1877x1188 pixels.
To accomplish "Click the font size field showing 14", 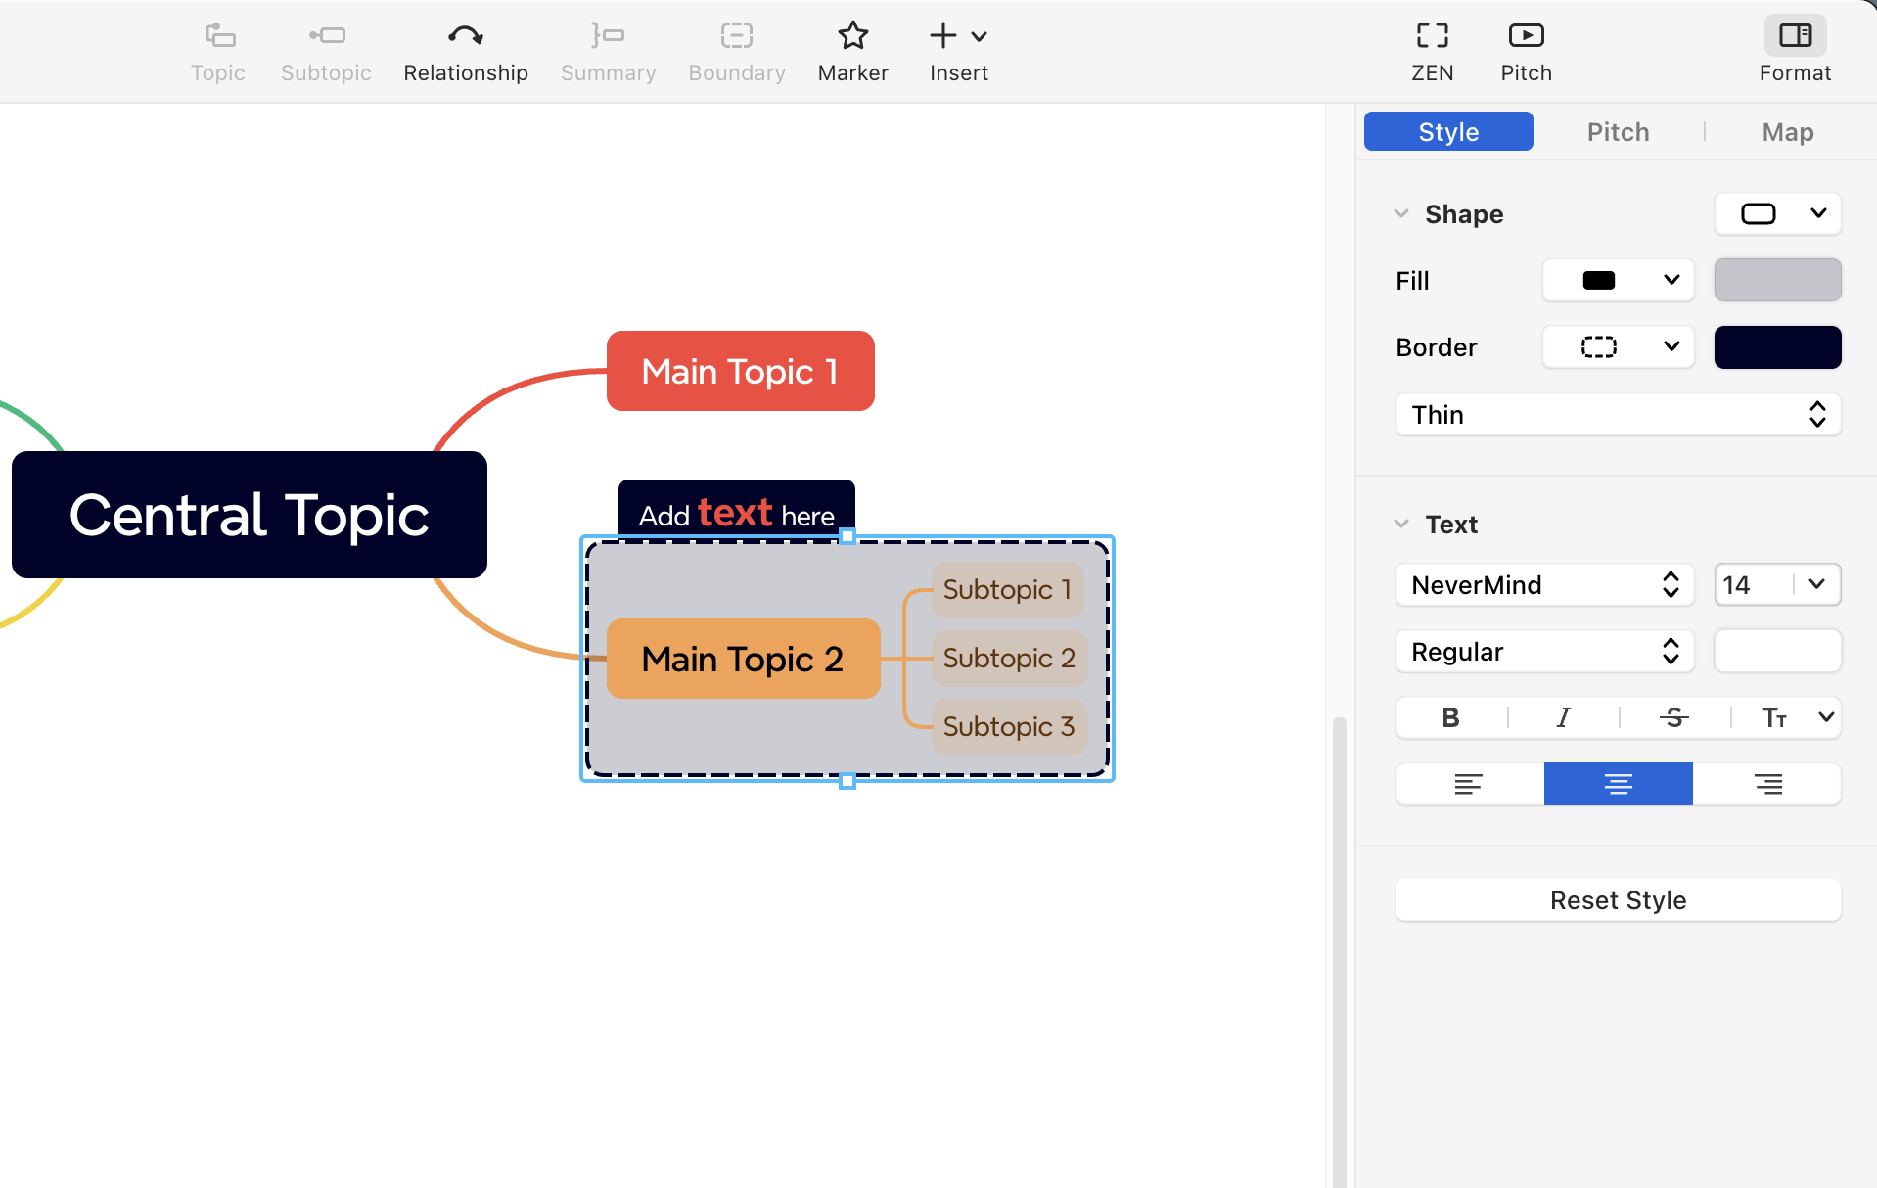I will [x=1753, y=585].
